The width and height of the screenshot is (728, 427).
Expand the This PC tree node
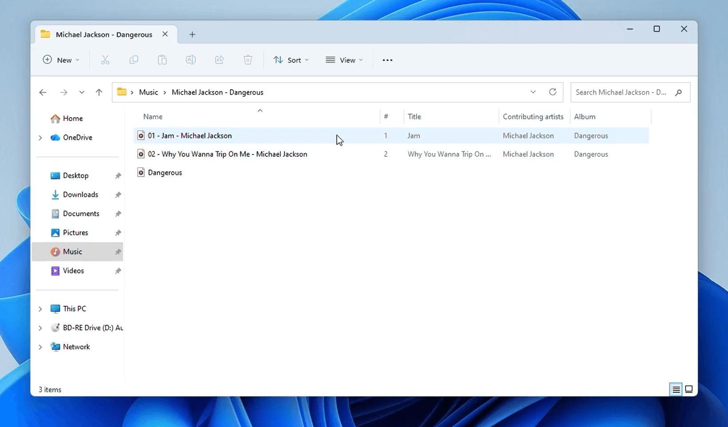40,309
